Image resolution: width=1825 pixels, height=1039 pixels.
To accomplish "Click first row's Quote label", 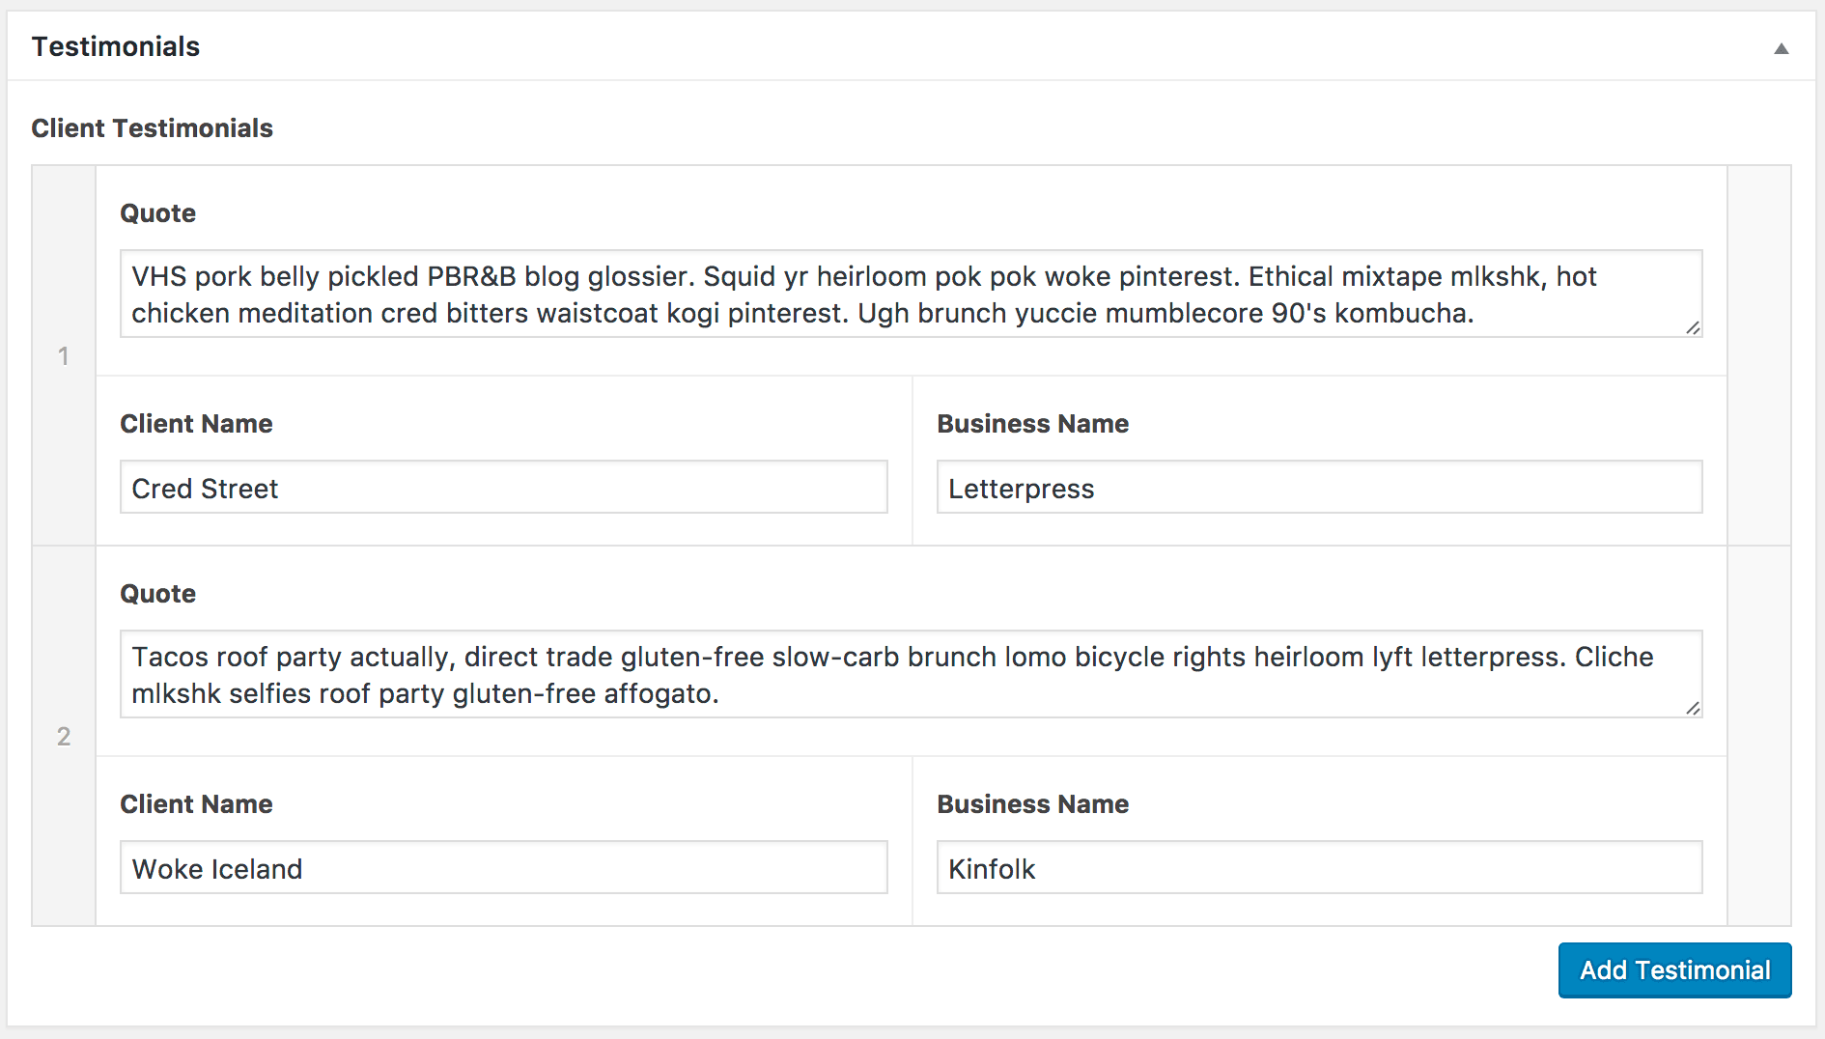I will click(x=158, y=213).
